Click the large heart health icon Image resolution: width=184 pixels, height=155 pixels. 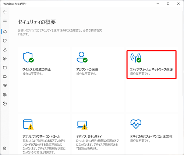coord(136,124)
